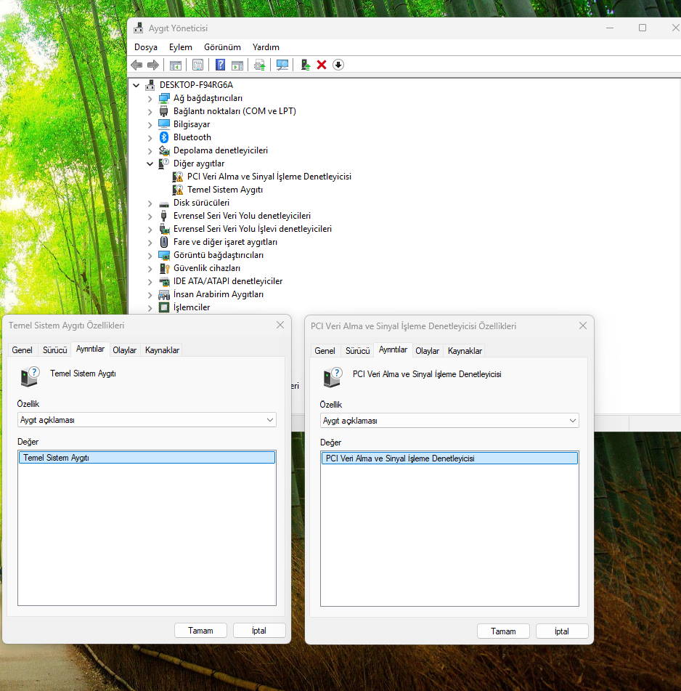Expand the Disk sürücüleri category
The image size is (681, 691).
click(150, 203)
